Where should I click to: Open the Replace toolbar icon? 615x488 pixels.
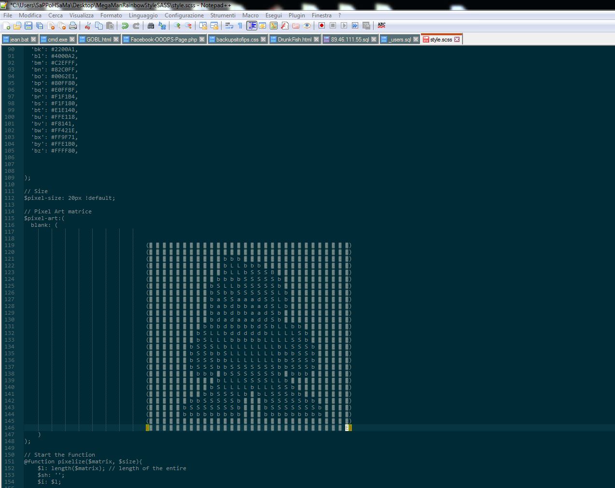click(x=162, y=26)
